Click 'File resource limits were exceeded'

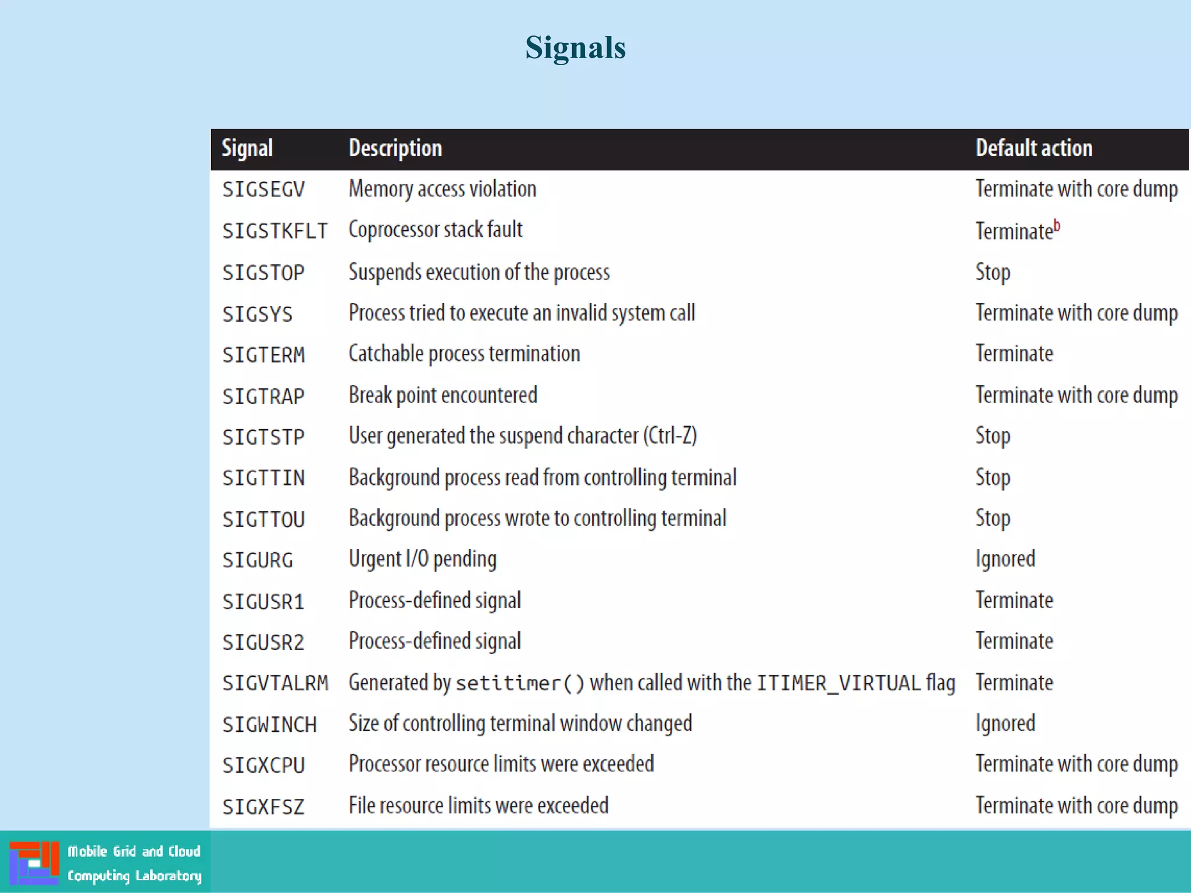[x=479, y=806]
